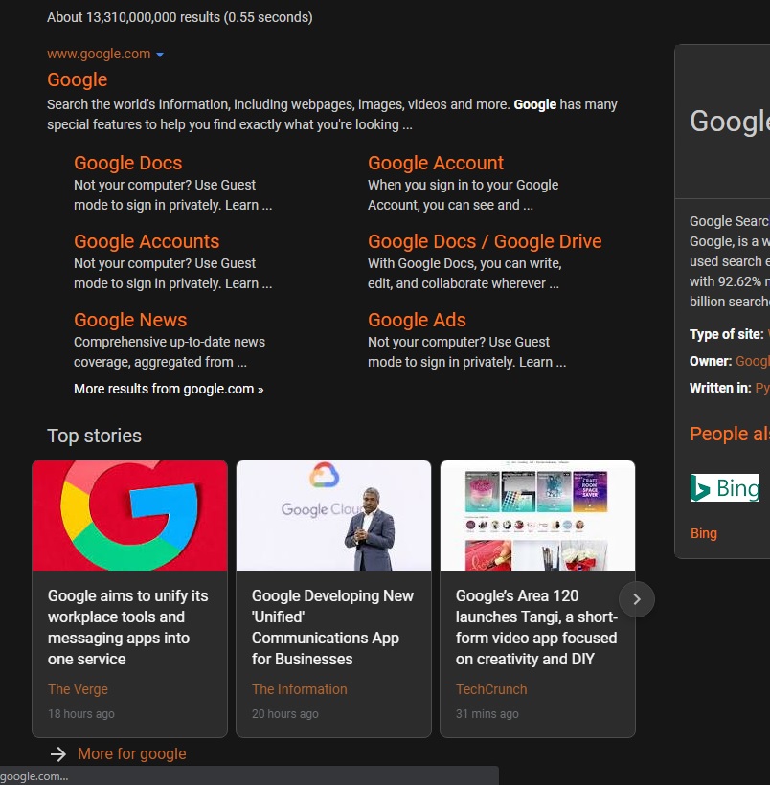The image size is (770, 785).
Task: Click TechCrunch source label
Action: click(x=491, y=689)
